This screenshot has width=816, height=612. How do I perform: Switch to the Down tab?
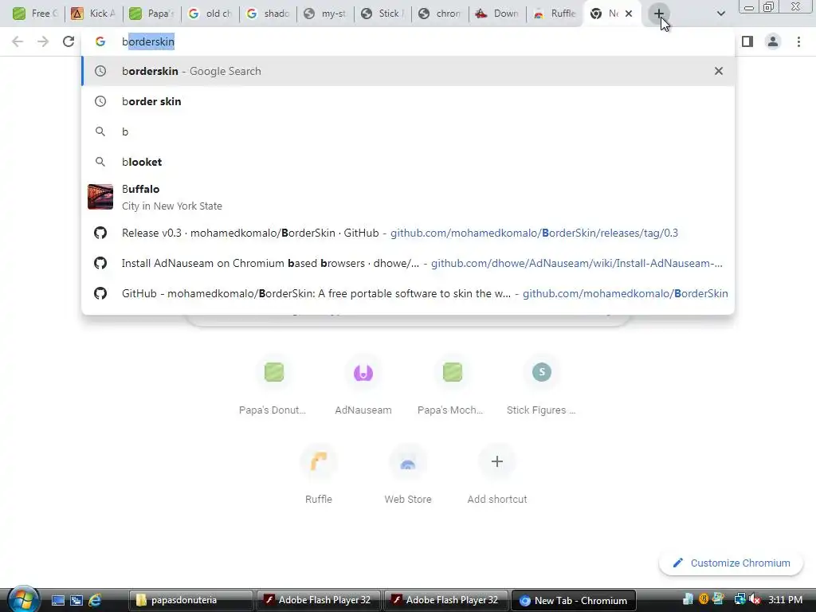[x=497, y=14]
